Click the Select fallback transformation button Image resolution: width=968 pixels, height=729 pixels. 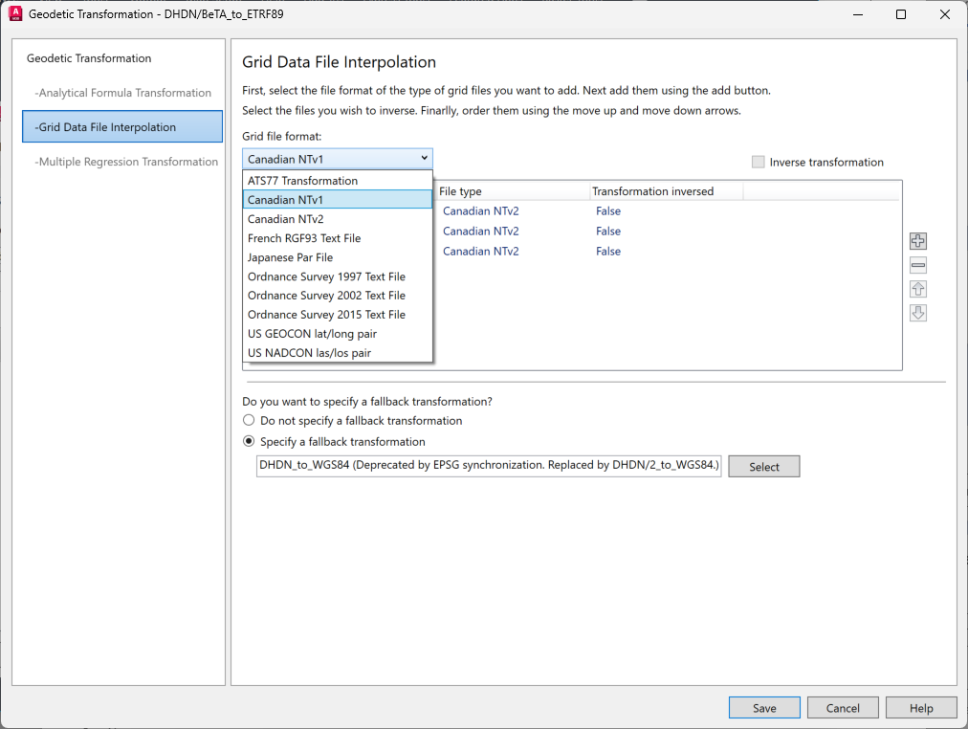[763, 467]
